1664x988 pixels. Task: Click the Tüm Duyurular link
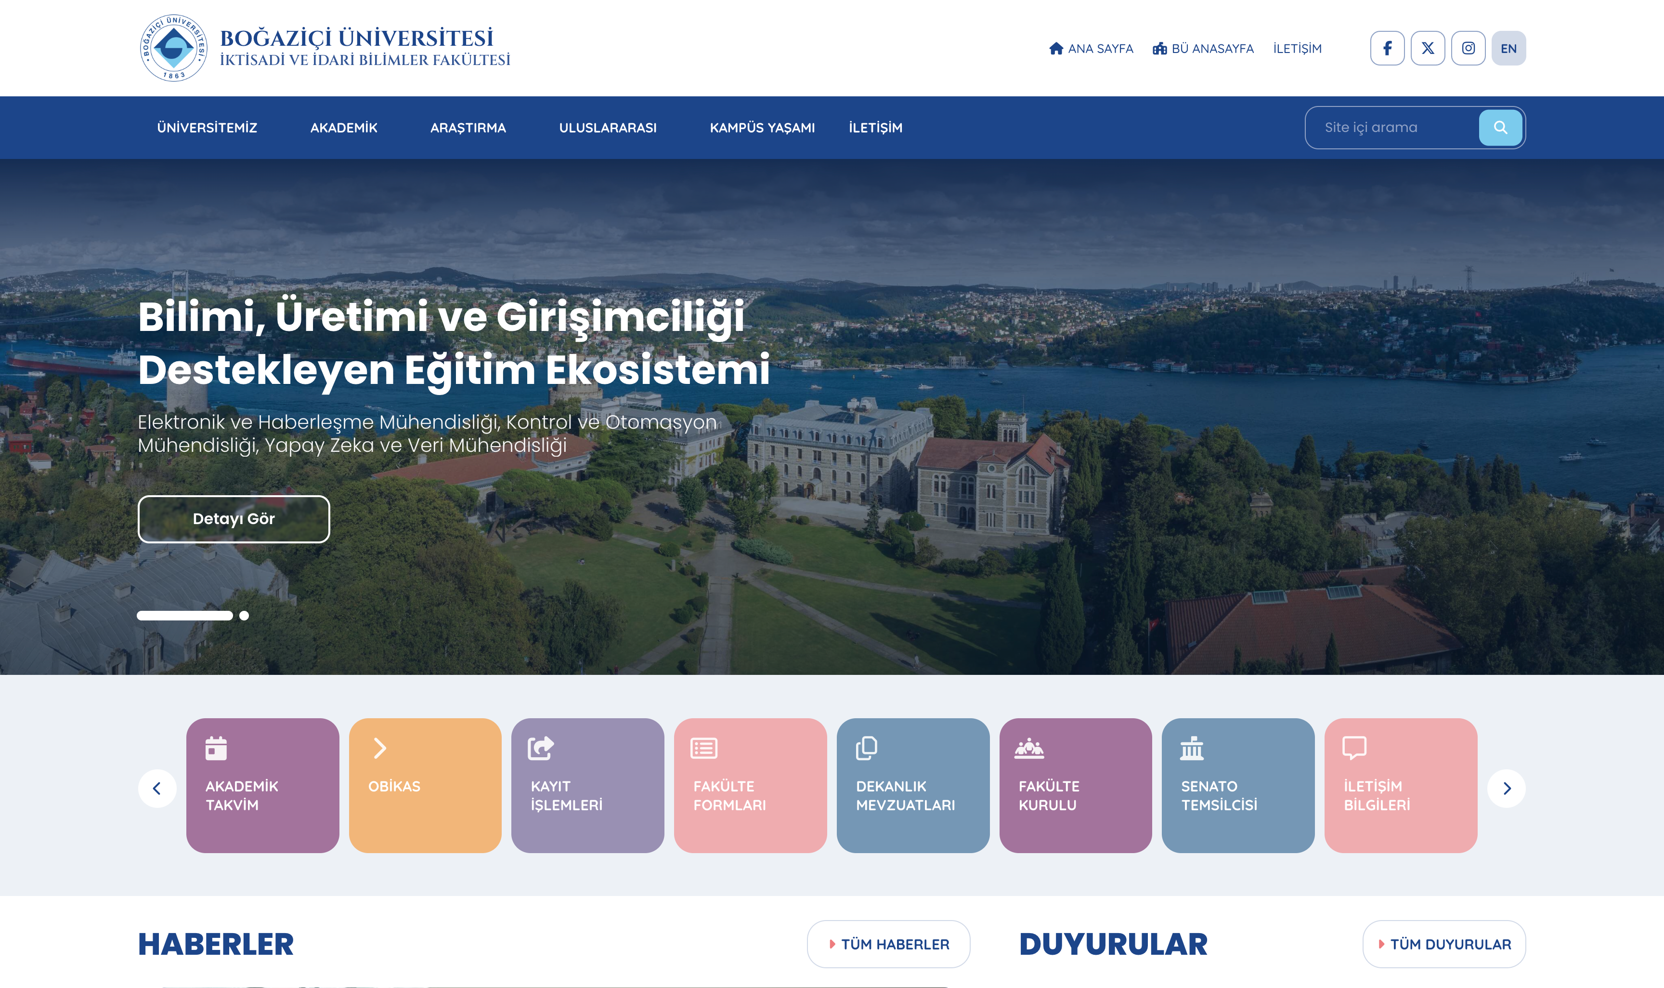click(1444, 944)
